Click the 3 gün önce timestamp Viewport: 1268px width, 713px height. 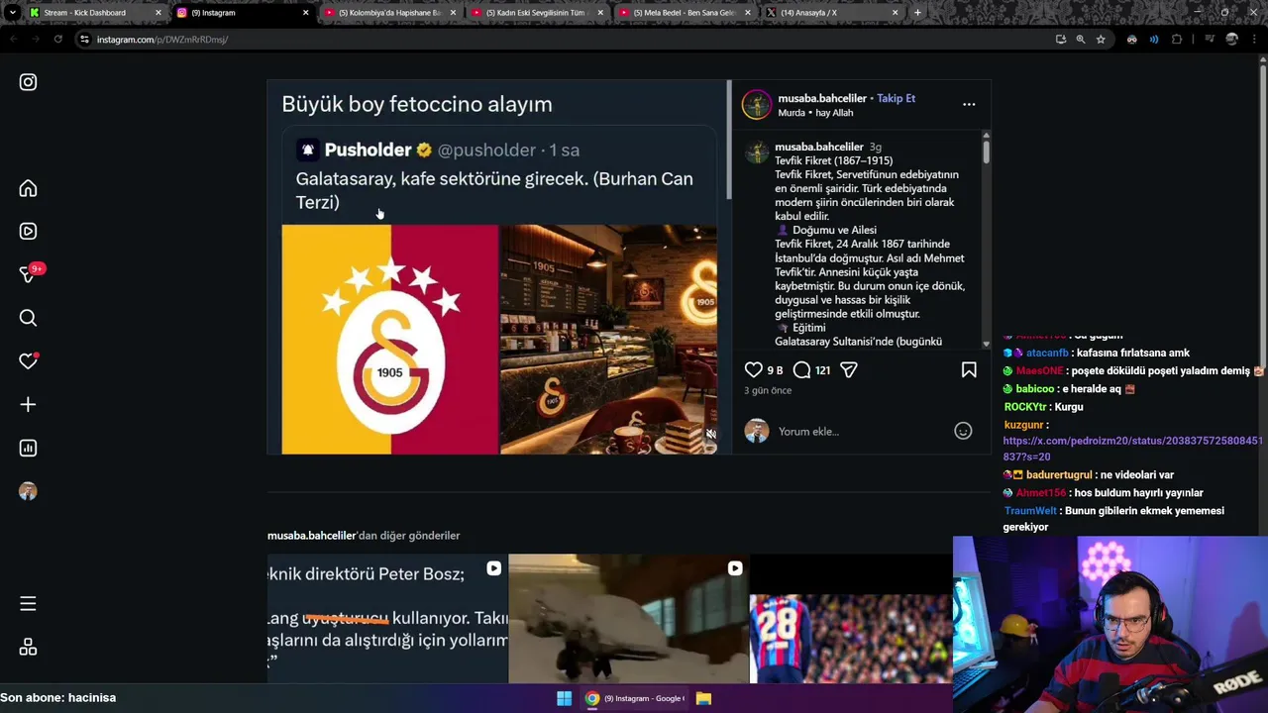(768, 390)
